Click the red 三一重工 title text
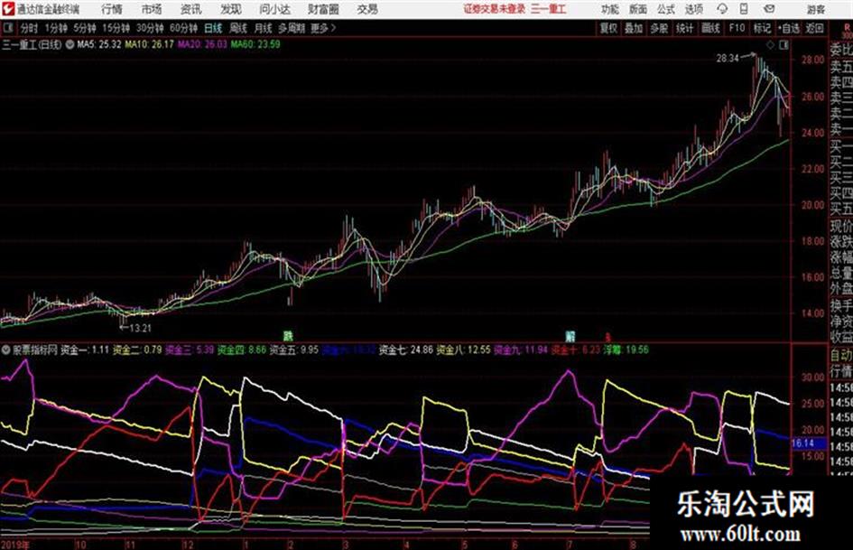 click(x=549, y=9)
